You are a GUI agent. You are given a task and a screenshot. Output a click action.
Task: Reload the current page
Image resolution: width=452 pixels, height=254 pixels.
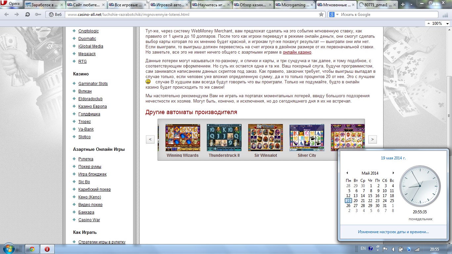[x=27, y=15]
